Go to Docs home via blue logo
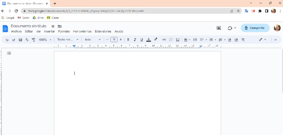 tap(5, 28)
